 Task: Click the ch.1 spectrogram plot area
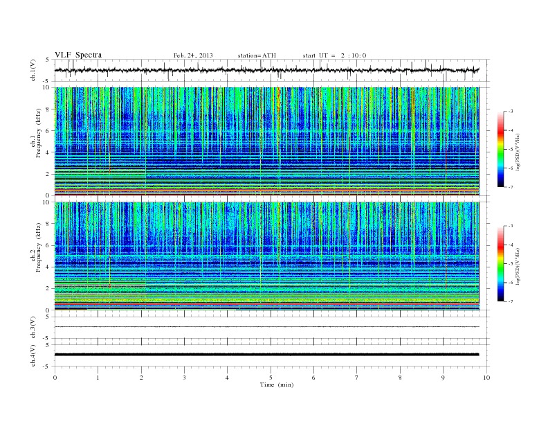point(266,141)
